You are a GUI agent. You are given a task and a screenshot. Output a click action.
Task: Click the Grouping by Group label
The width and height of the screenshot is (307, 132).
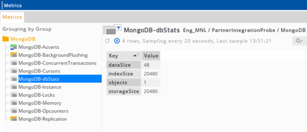pyautogui.click(x=27, y=29)
